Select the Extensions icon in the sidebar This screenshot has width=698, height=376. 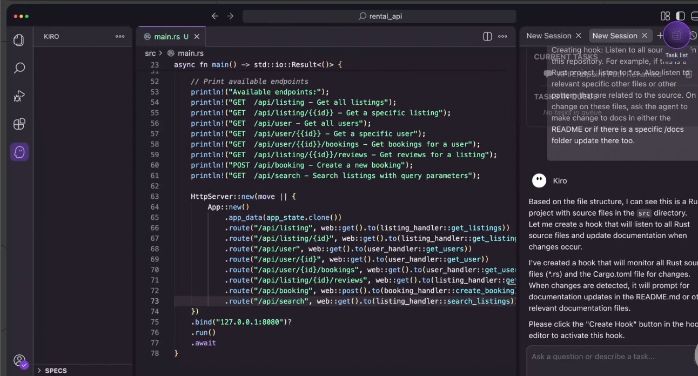19,124
